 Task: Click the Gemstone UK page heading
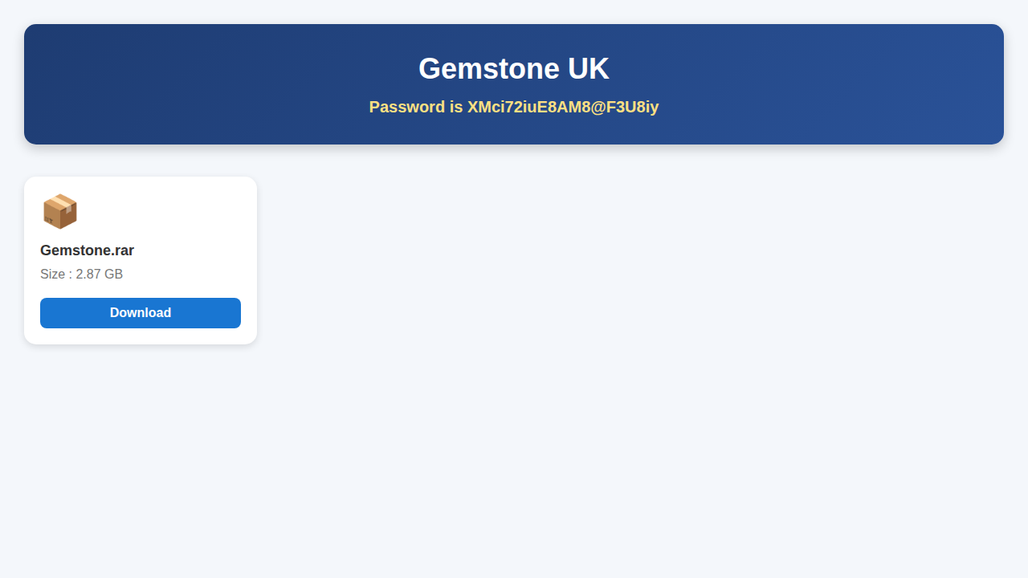514,69
